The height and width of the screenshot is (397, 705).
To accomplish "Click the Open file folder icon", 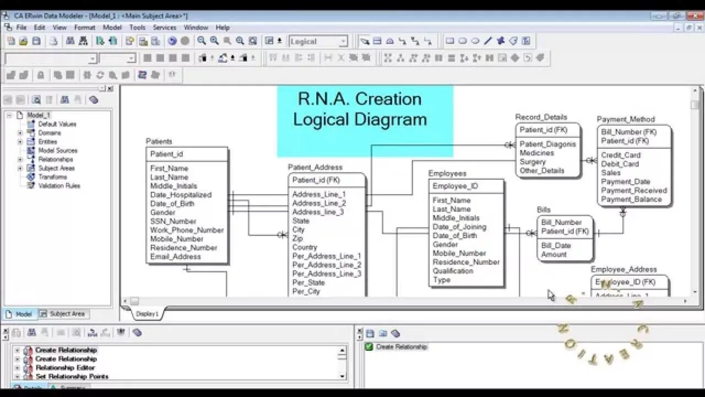I will 23,41.
